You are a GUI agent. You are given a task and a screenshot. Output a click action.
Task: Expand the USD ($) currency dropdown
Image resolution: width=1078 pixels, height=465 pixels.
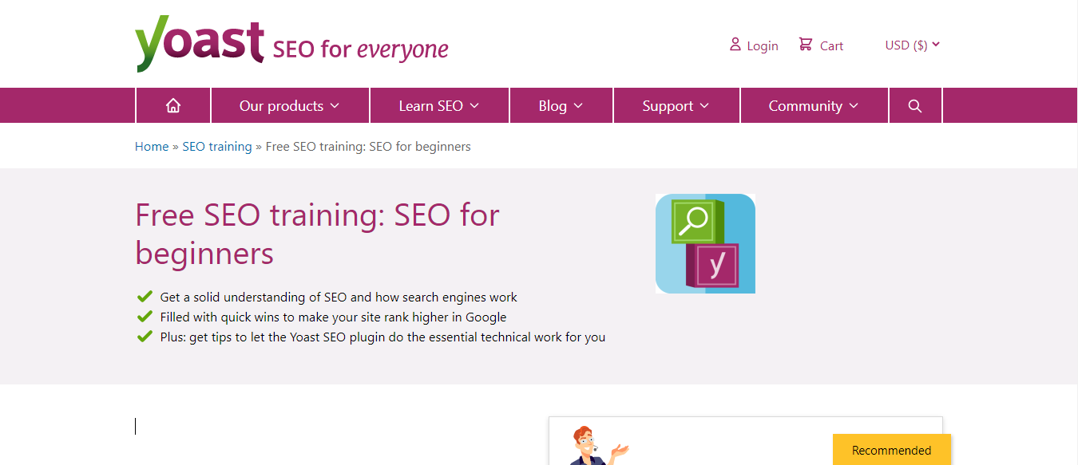[x=912, y=45]
